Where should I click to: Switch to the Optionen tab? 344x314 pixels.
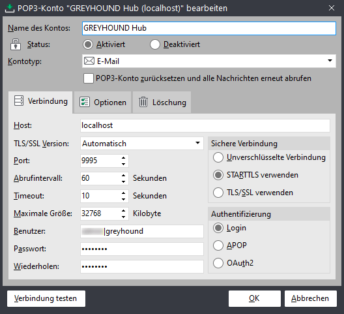click(103, 102)
